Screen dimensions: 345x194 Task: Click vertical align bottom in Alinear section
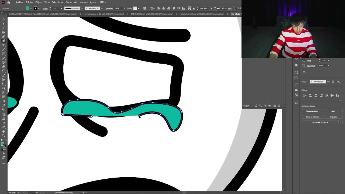[x=337, y=96]
